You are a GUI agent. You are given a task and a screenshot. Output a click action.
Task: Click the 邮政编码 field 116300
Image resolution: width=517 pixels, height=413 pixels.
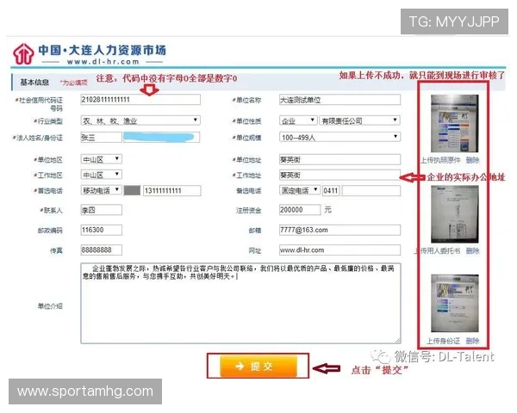tap(101, 230)
